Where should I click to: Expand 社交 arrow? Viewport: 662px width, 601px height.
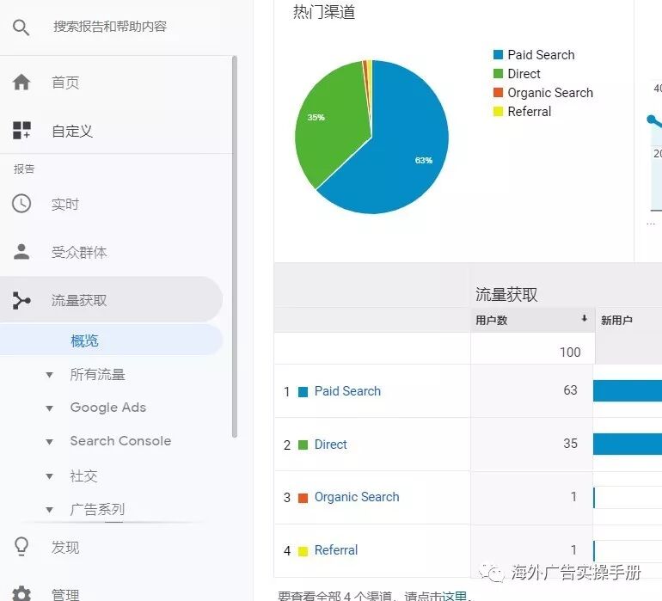(x=49, y=476)
